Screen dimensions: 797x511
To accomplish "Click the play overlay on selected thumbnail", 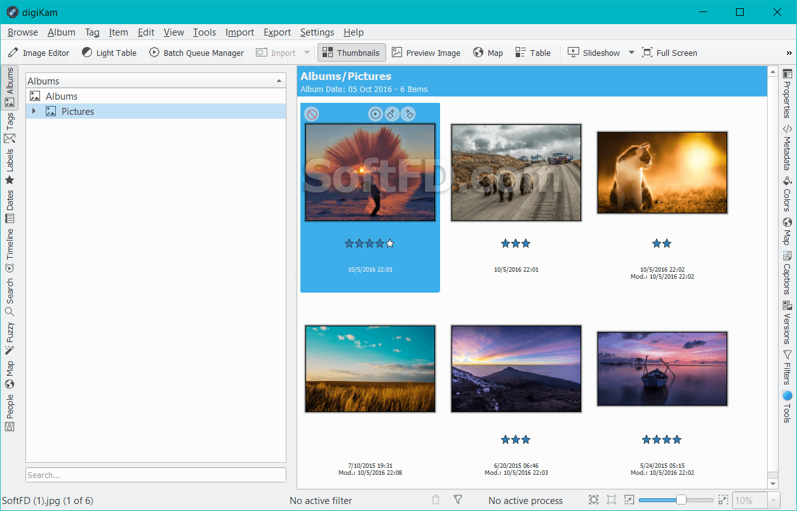I will coord(375,114).
